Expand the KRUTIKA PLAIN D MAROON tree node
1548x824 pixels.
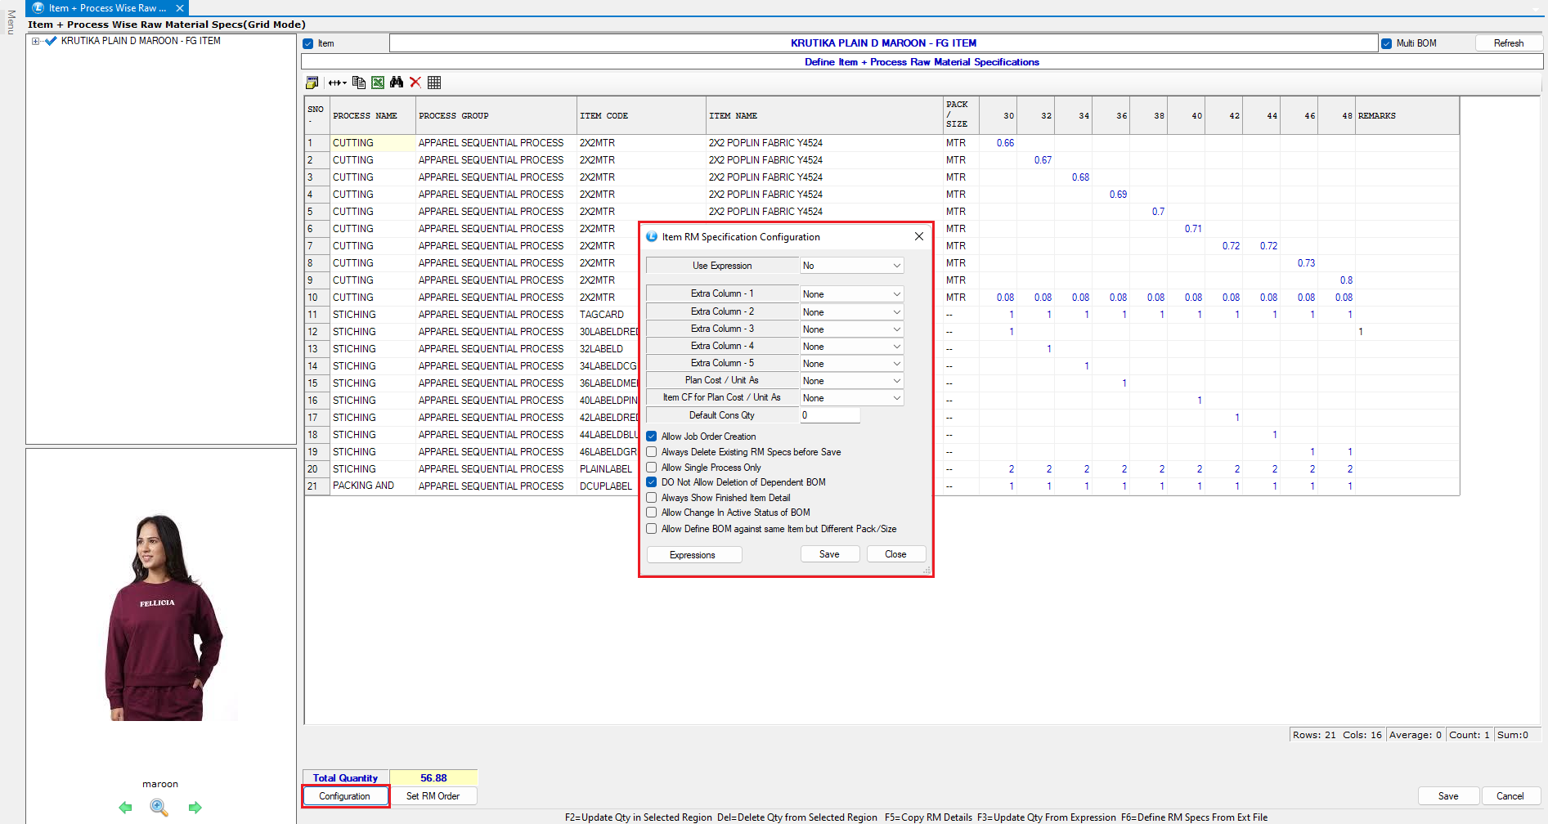[x=35, y=41]
